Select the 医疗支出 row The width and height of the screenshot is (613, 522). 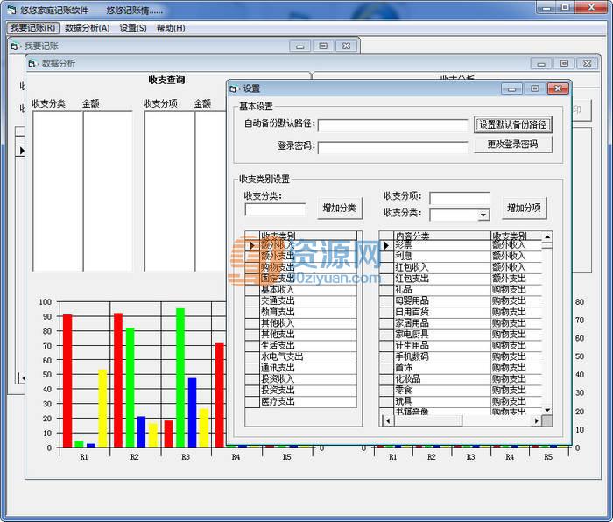tap(300, 401)
